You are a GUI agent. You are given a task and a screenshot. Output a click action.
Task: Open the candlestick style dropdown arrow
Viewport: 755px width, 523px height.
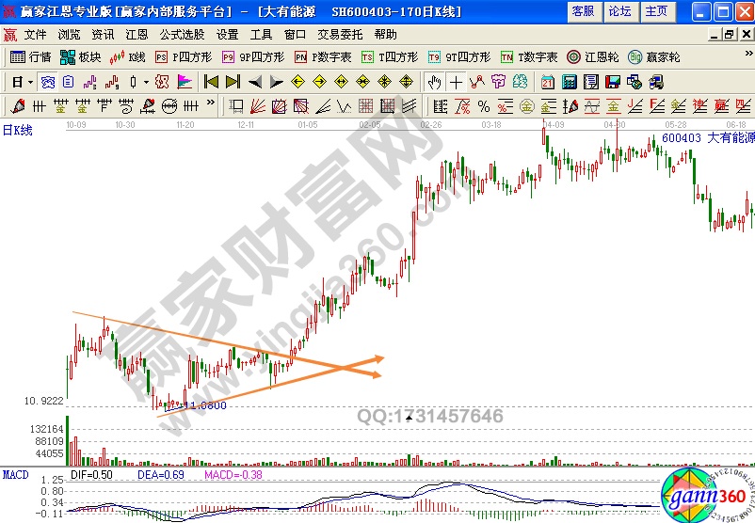point(145,82)
